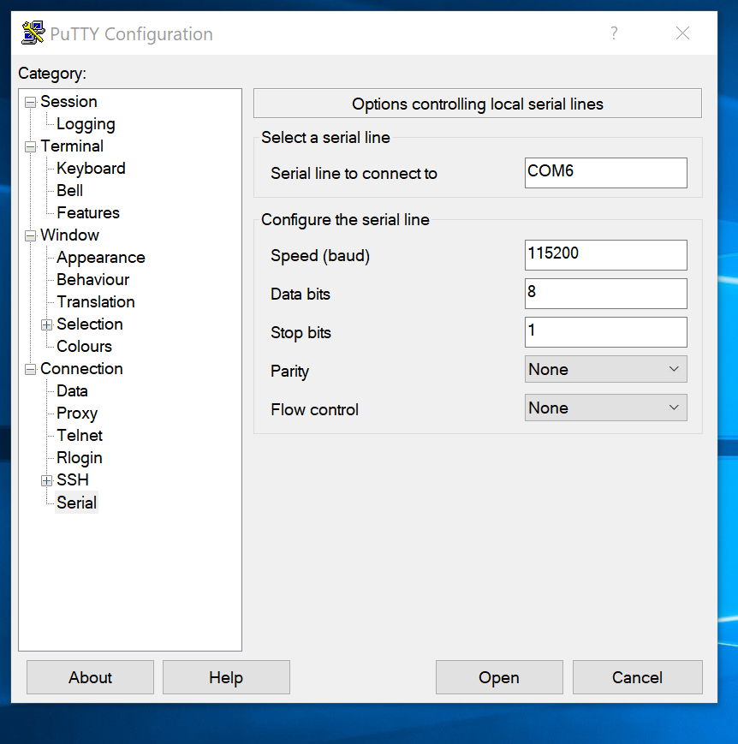The width and height of the screenshot is (738, 744).
Task: Open the Features settings category
Action: [88, 213]
